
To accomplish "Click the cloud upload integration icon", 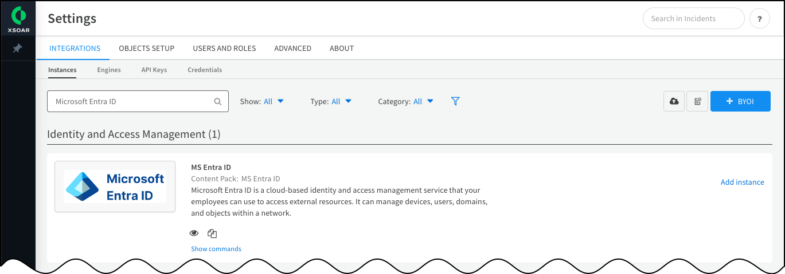I will coord(674,101).
